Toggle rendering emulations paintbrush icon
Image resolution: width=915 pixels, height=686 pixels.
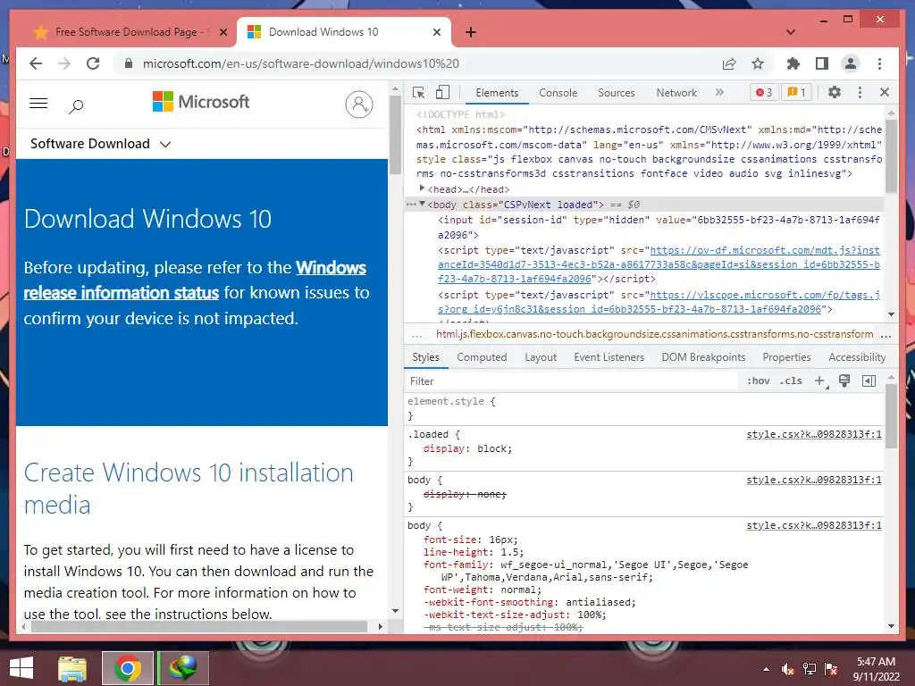point(844,381)
